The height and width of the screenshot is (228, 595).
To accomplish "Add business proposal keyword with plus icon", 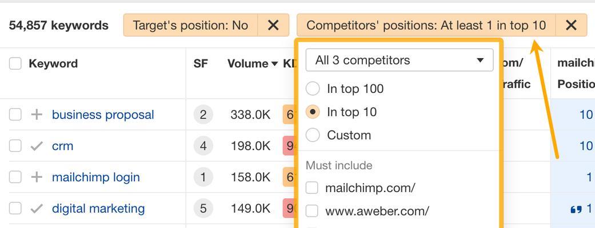I will pos(37,115).
